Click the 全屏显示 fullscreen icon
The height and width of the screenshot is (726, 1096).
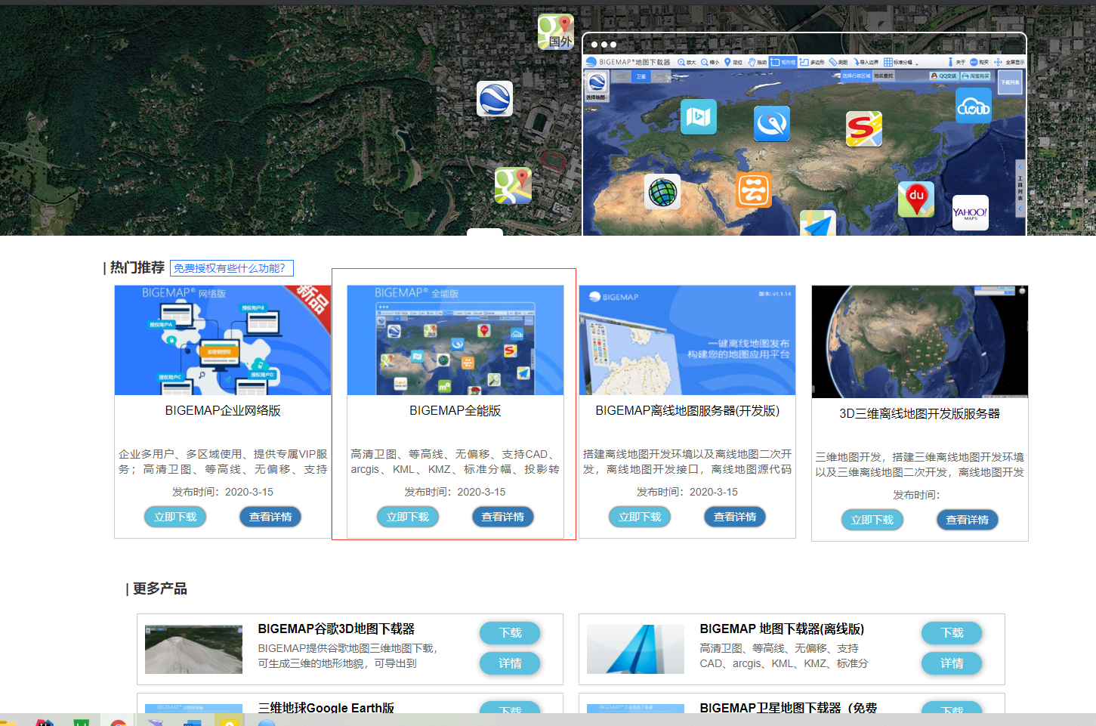pos(1009,62)
